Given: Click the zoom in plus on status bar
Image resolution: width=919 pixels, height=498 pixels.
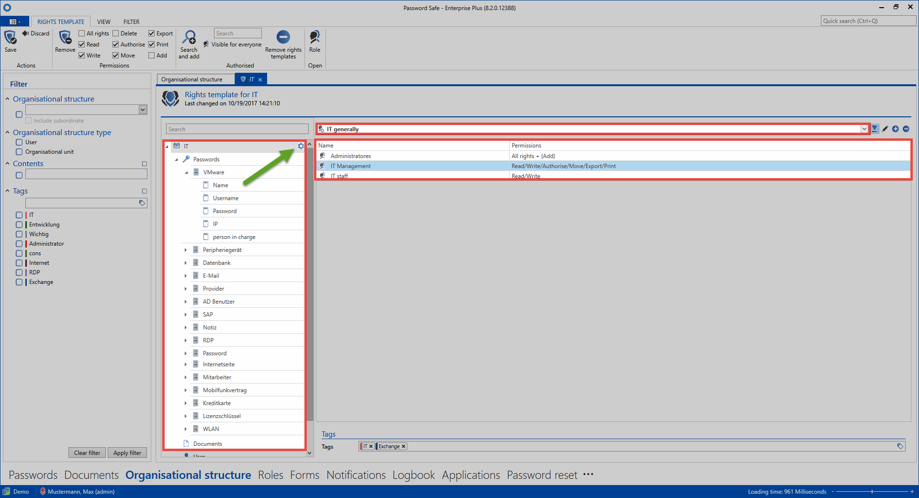Looking at the screenshot, I should [x=912, y=492].
